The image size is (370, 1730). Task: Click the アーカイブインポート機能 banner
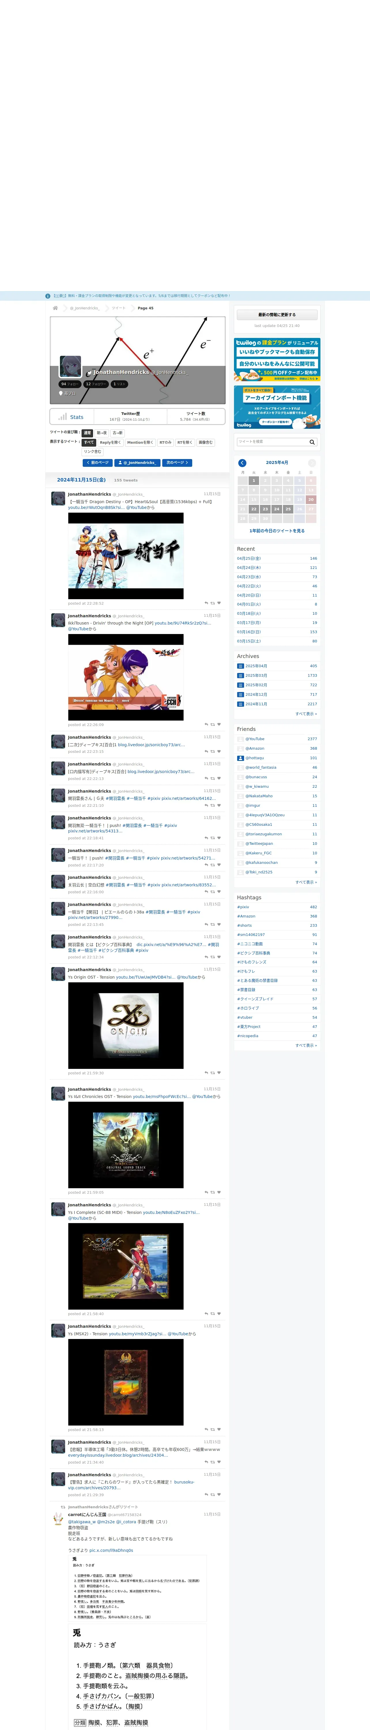[277, 407]
